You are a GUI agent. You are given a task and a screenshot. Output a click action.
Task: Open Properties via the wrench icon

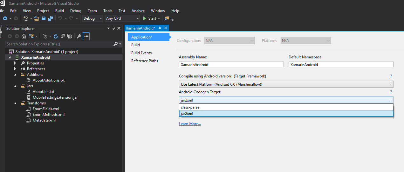point(79,36)
